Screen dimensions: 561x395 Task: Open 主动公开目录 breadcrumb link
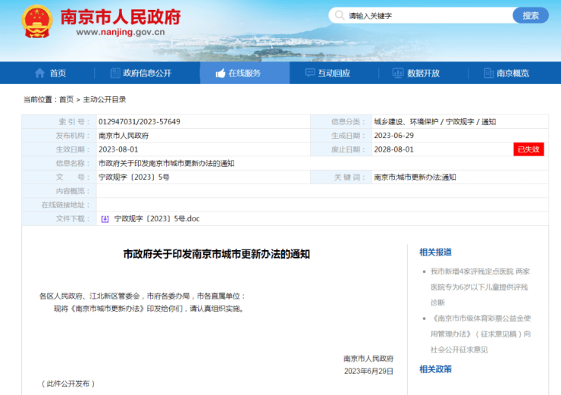tap(105, 99)
